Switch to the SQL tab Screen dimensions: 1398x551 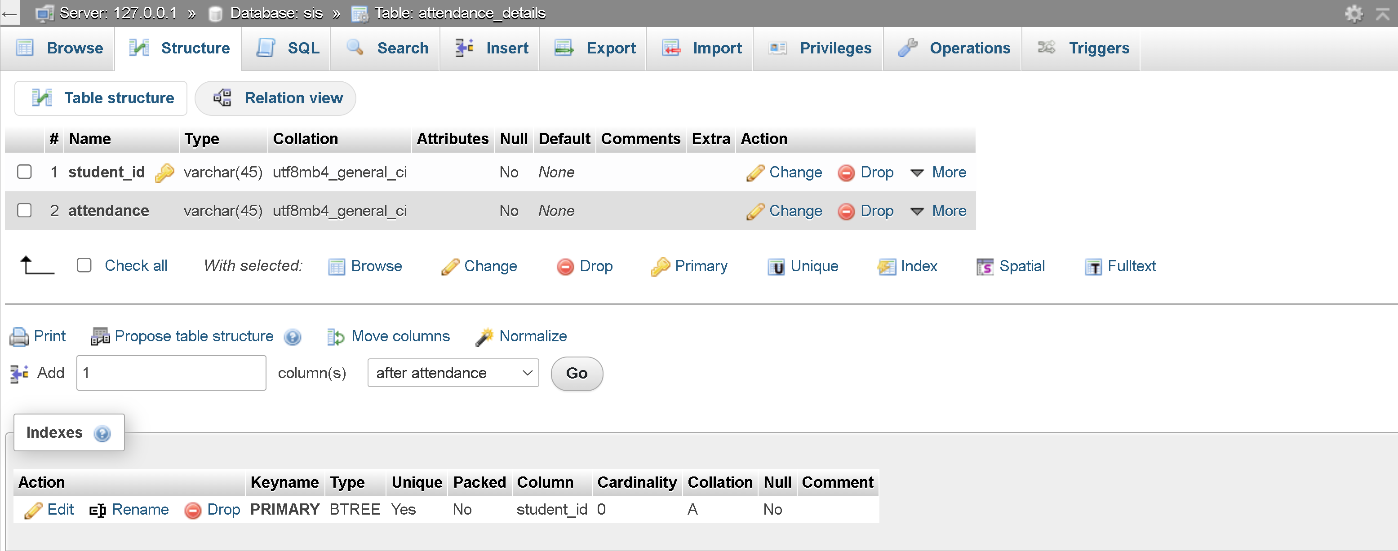pos(287,48)
